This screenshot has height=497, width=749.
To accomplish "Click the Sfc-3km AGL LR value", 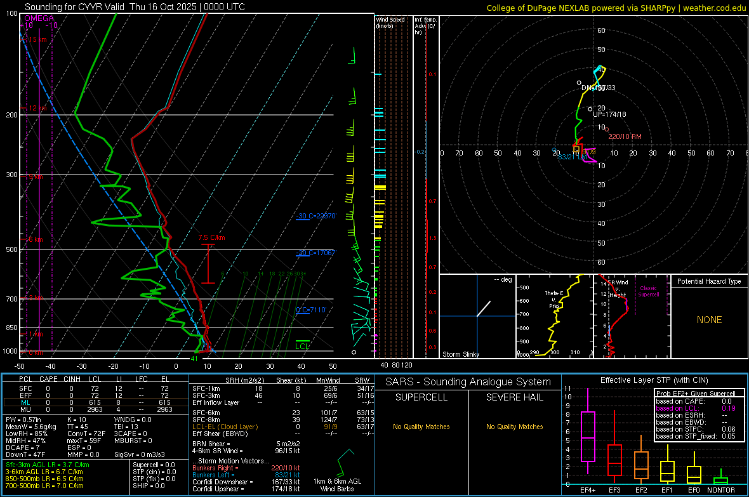I will click(x=48, y=465).
